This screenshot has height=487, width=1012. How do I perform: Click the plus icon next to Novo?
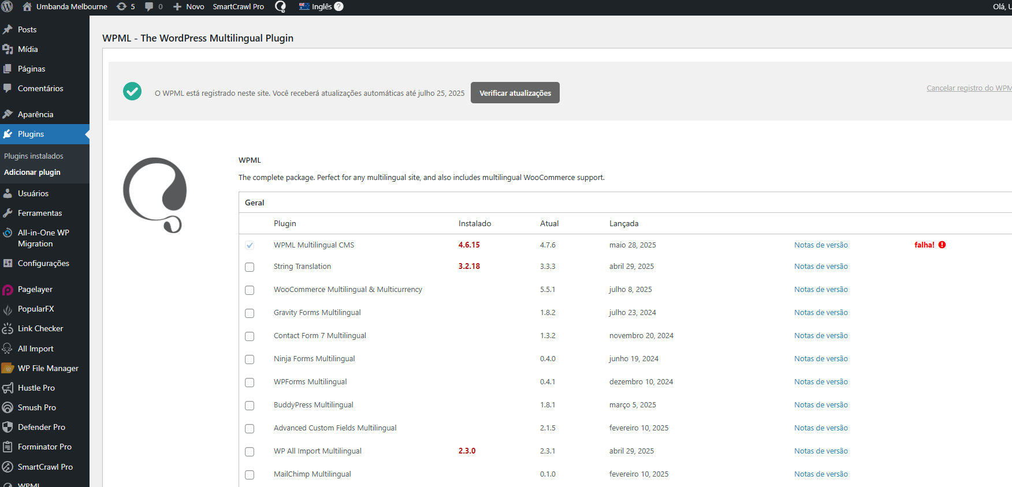point(177,7)
